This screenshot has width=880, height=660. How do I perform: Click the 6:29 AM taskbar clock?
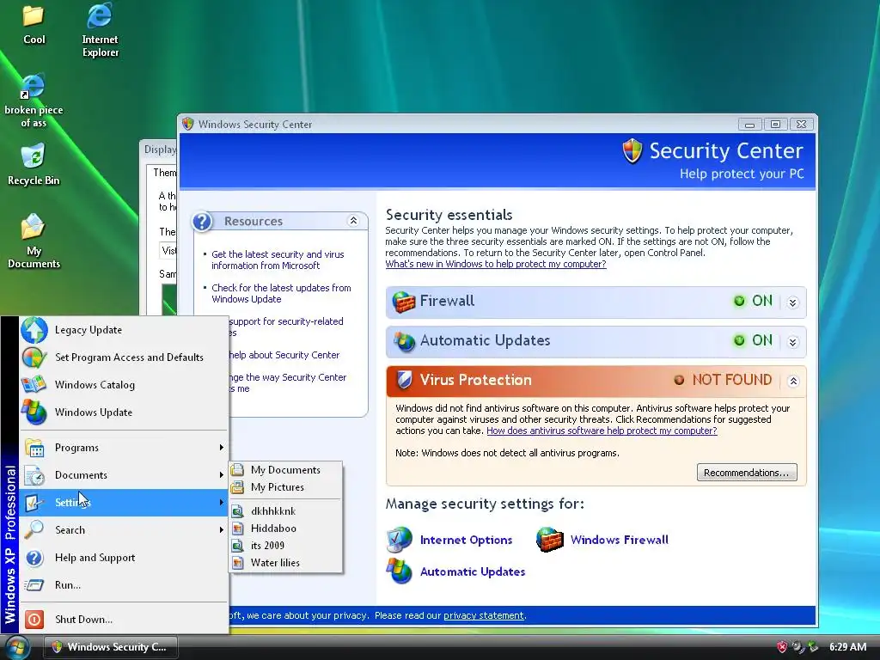[847, 647]
